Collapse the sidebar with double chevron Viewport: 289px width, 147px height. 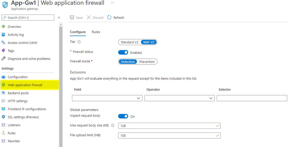pyautogui.click(x=59, y=18)
